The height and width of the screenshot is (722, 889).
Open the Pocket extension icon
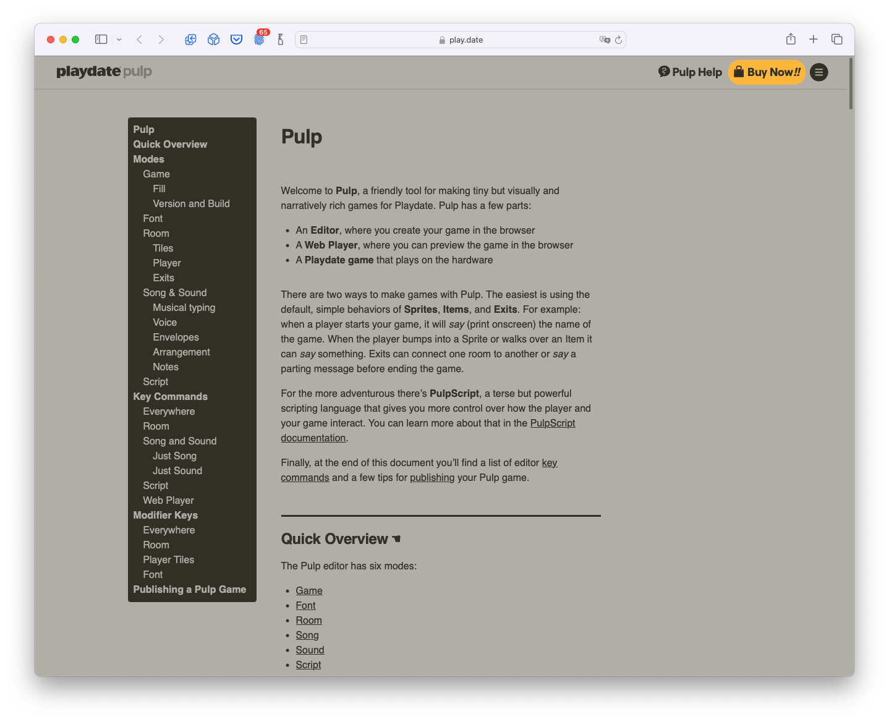tap(236, 40)
